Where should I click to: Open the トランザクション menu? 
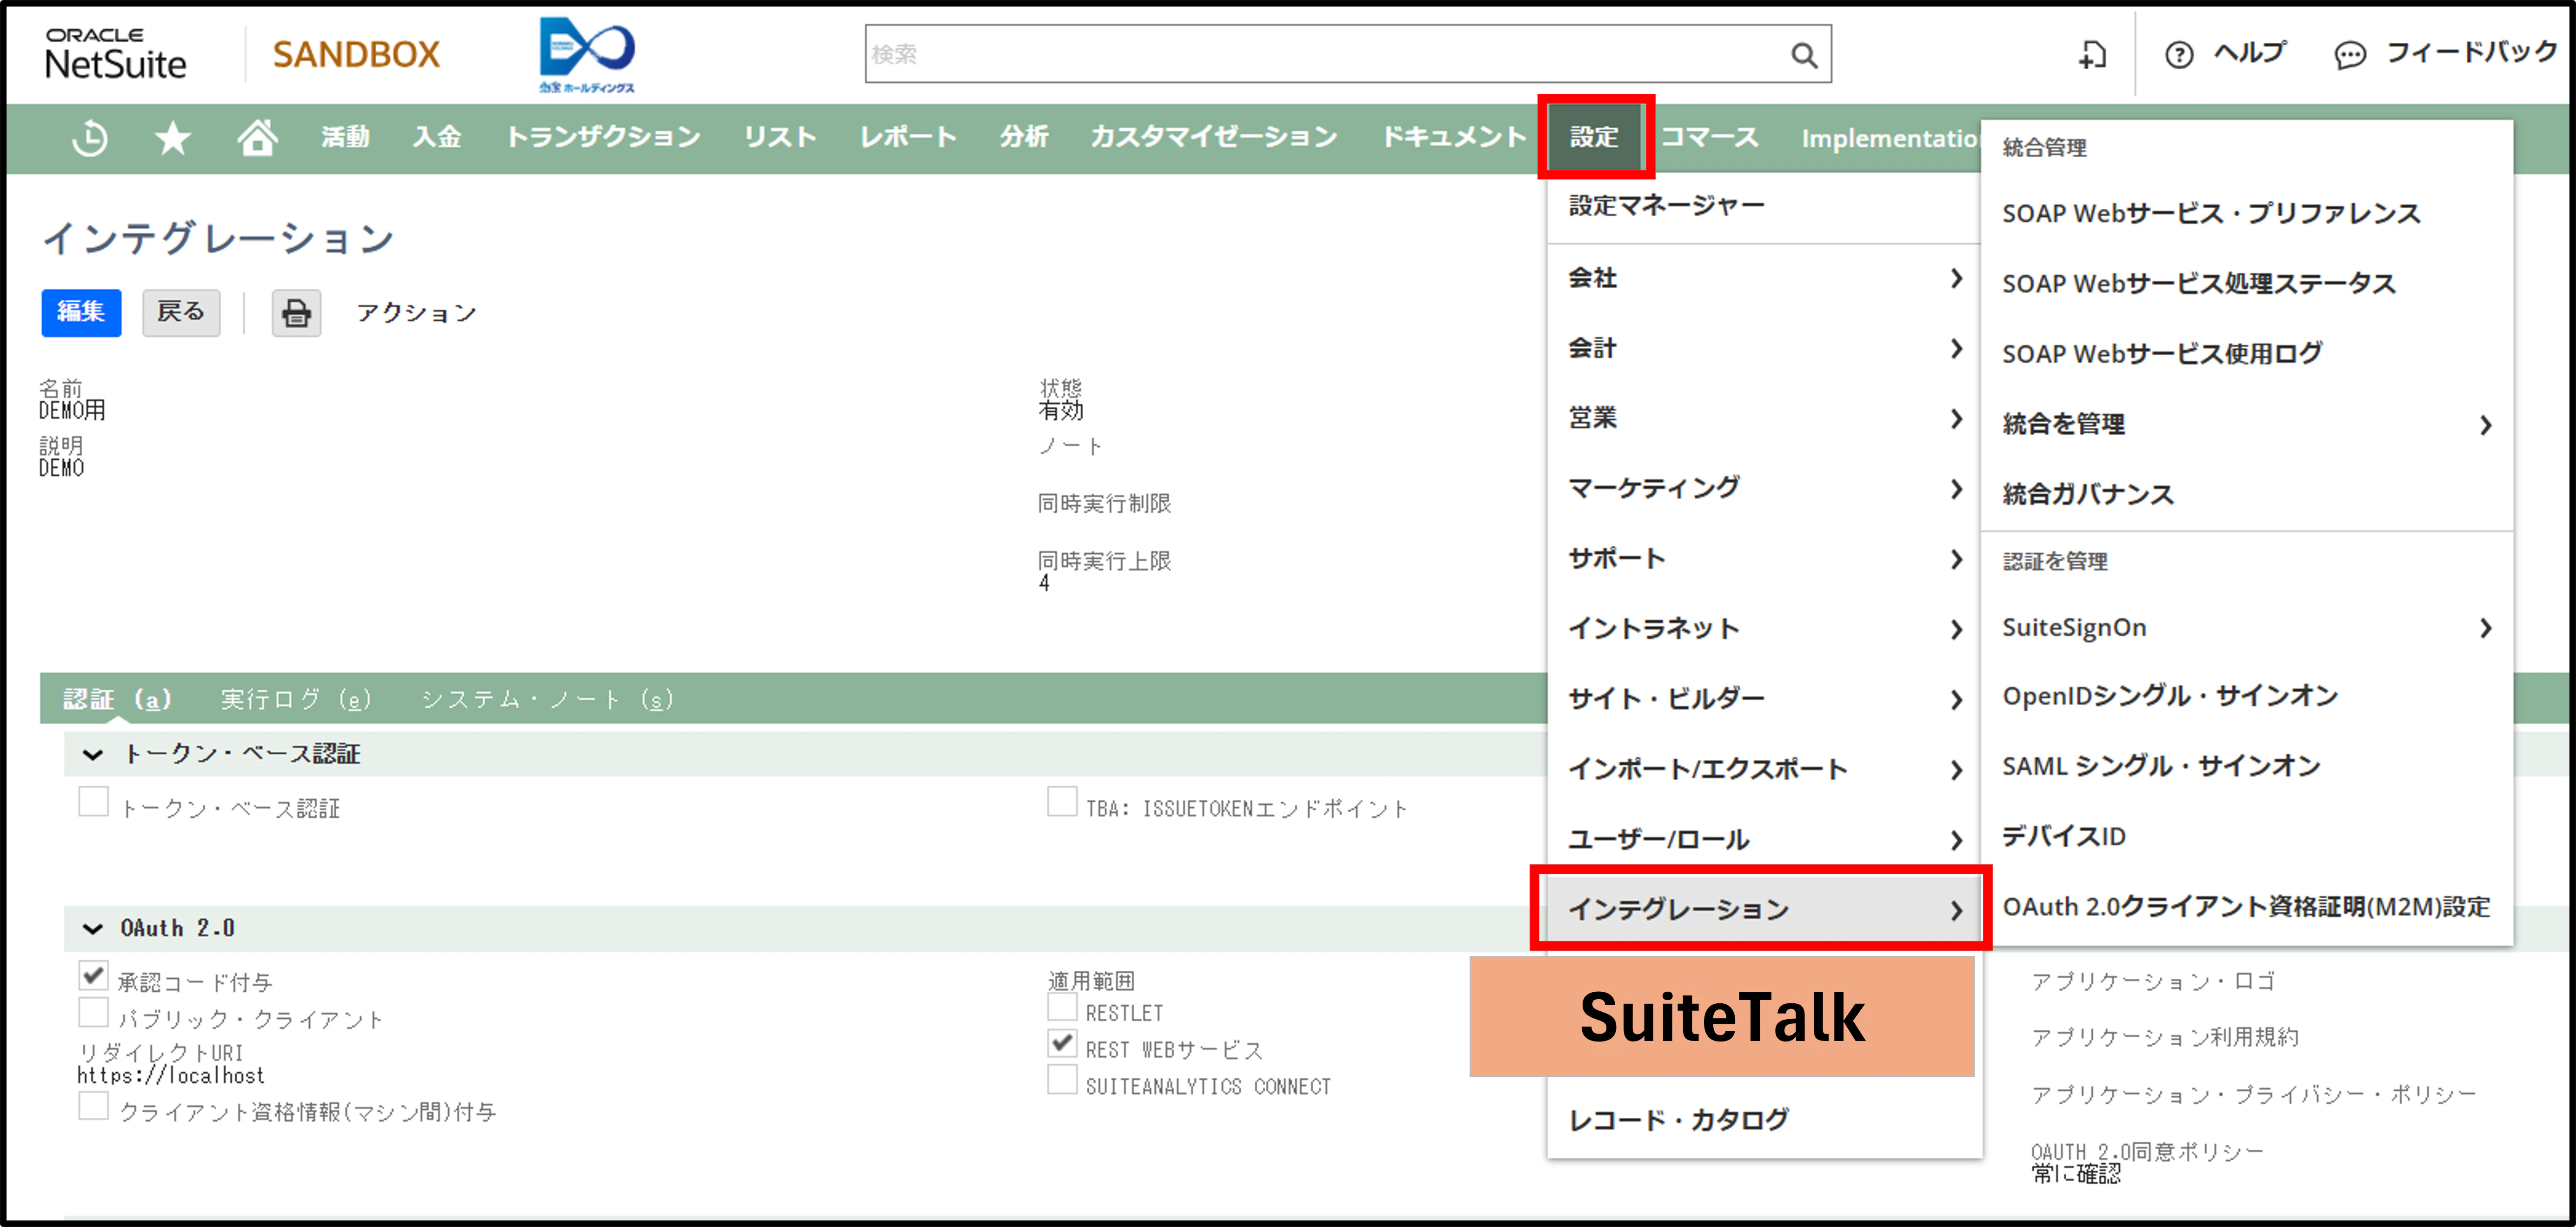coord(603,138)
